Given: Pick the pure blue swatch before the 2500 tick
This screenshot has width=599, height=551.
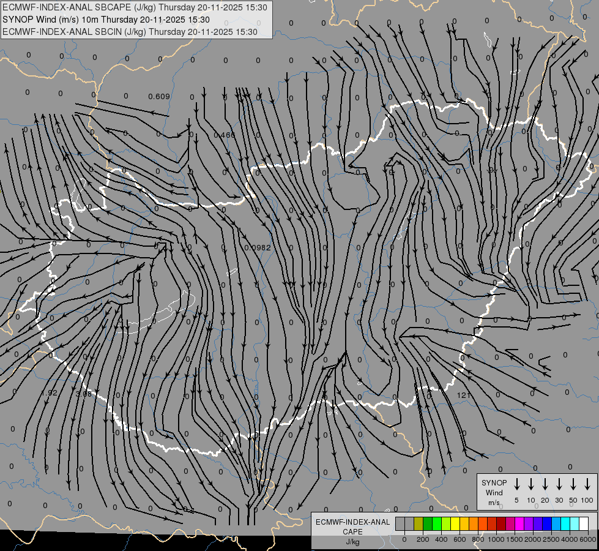Looking at the screenshot, I should (x=546, y=523).
